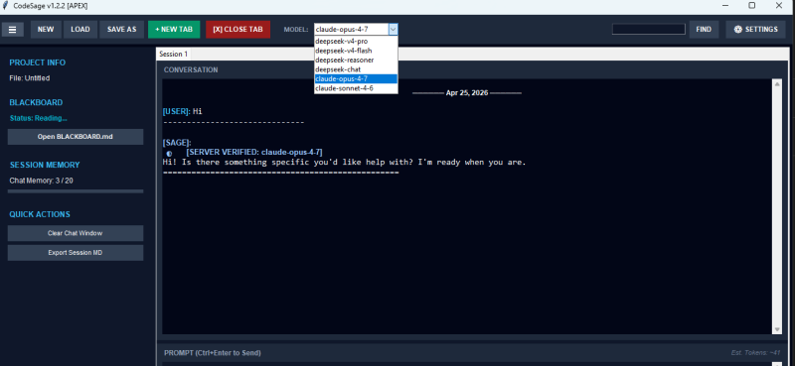Click SAVE AS in the toolbar
Screen dimensions: 795x366
pyautogui.click(x=121, y=30)
